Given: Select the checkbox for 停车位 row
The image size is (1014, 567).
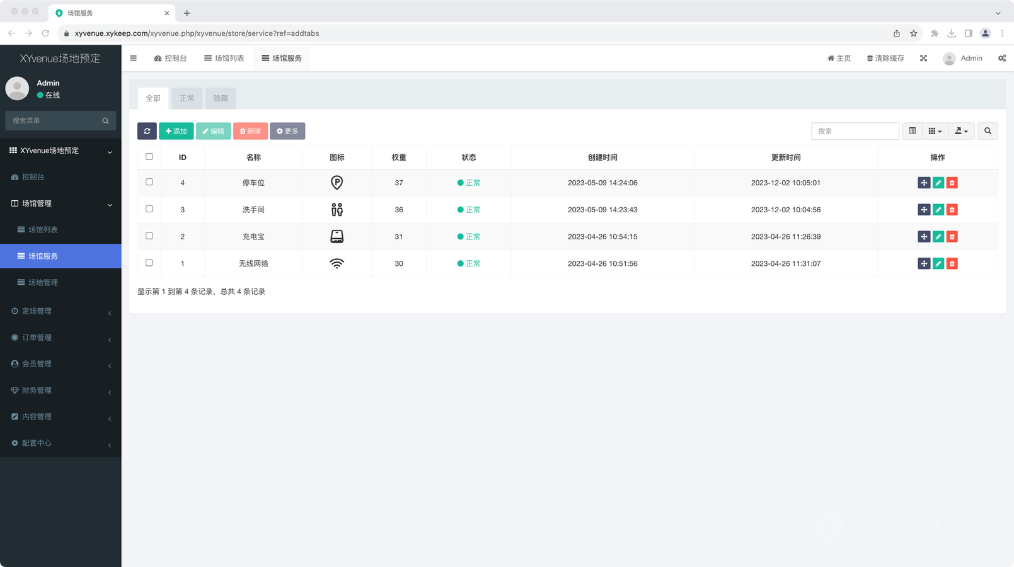Looking at the screenshot, I should [149, 182].
